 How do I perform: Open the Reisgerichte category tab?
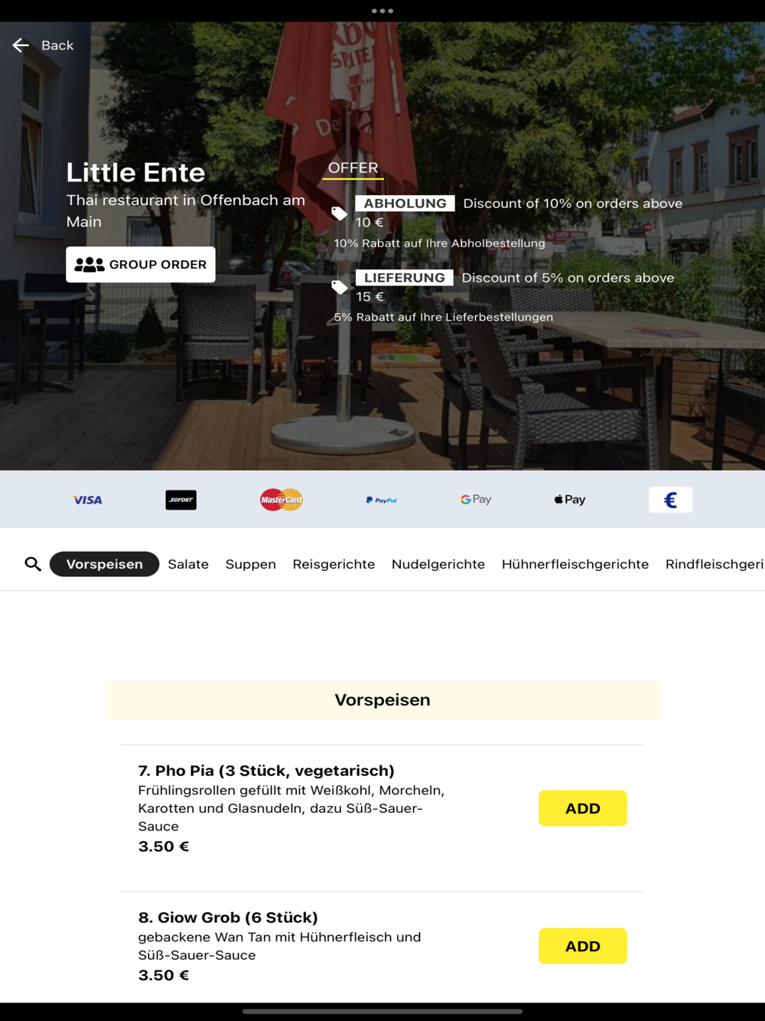tap(334, 564)
